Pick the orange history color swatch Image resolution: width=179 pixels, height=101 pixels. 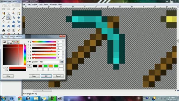coord(51,66)
